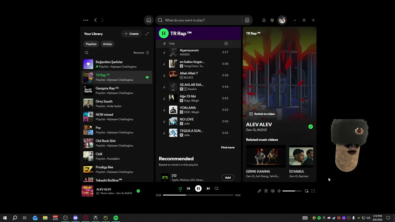The image size is (395, 222).
Task: Open the mini player
Action: click(306, 191)
